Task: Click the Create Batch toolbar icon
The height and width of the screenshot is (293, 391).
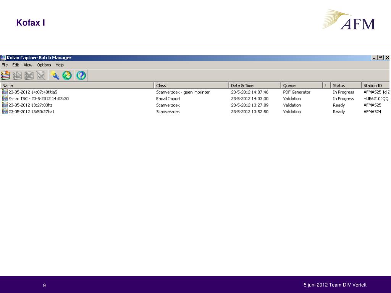Action: click(x=5, y=75)
